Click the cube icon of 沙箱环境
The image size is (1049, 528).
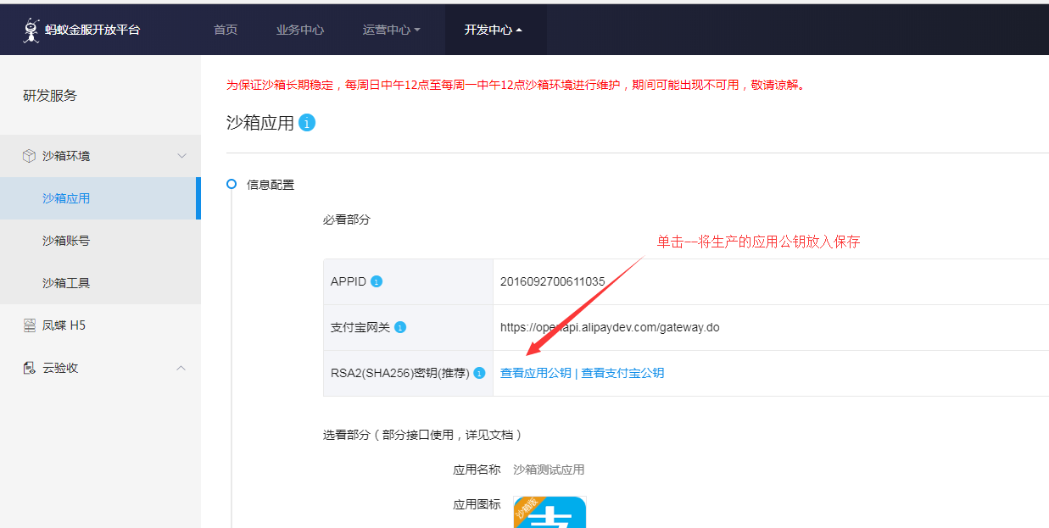pos(29,156)
